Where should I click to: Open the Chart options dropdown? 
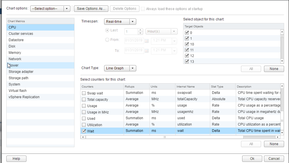coord(67,9)
